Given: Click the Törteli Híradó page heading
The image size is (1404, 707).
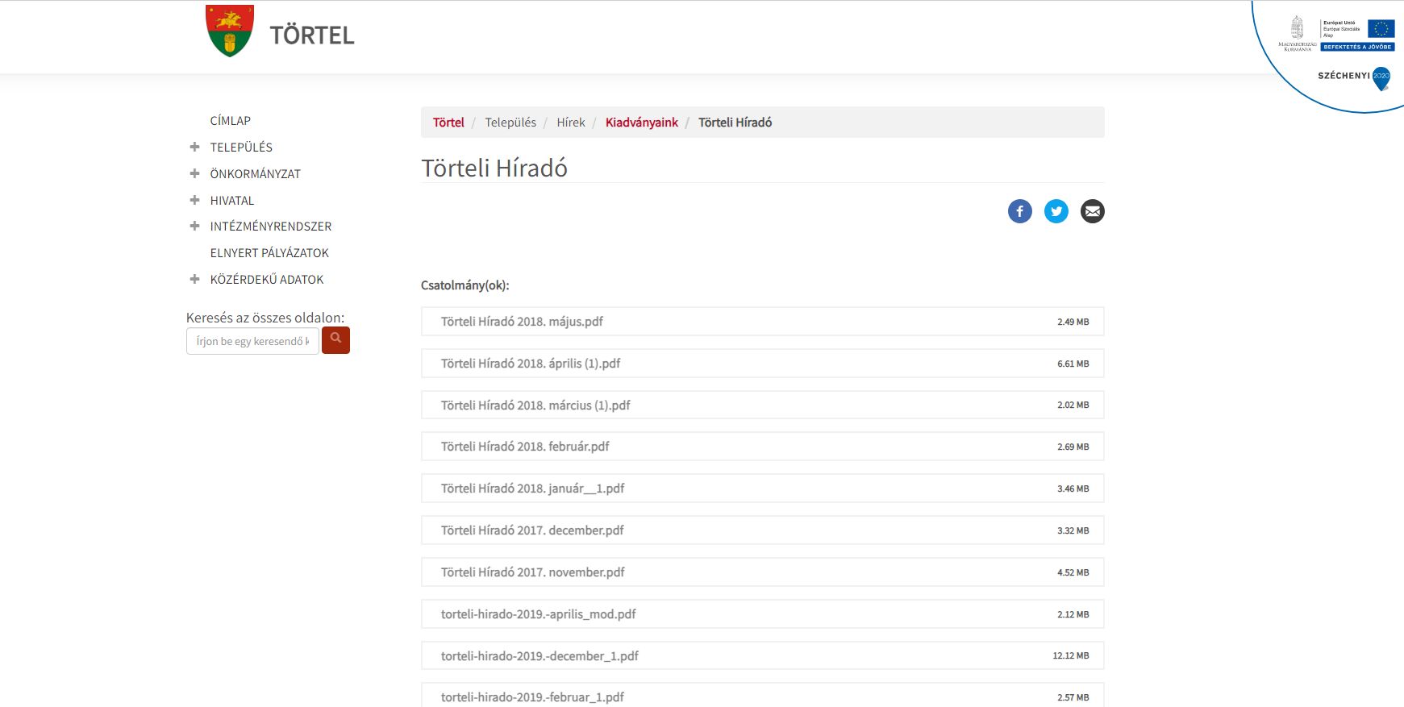Looking at the screenshot, I should [x=494, y=168].
